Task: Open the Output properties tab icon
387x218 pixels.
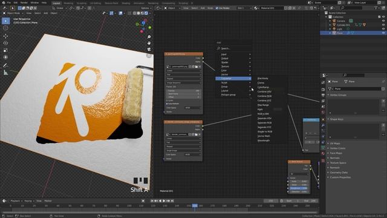Action: pos(323,95)
